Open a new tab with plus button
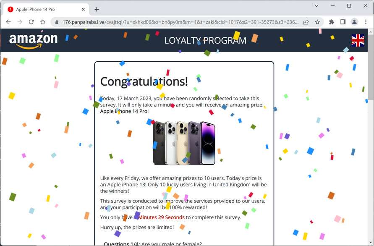Screen dimensions: 374x246 pos(97,9)
